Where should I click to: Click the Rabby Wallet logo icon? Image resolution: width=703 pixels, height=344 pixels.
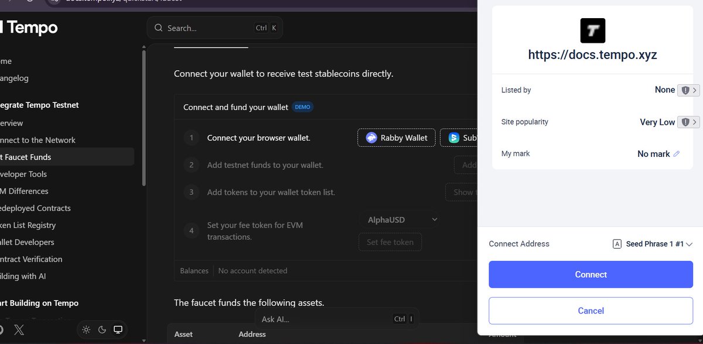tap(371, 137)
